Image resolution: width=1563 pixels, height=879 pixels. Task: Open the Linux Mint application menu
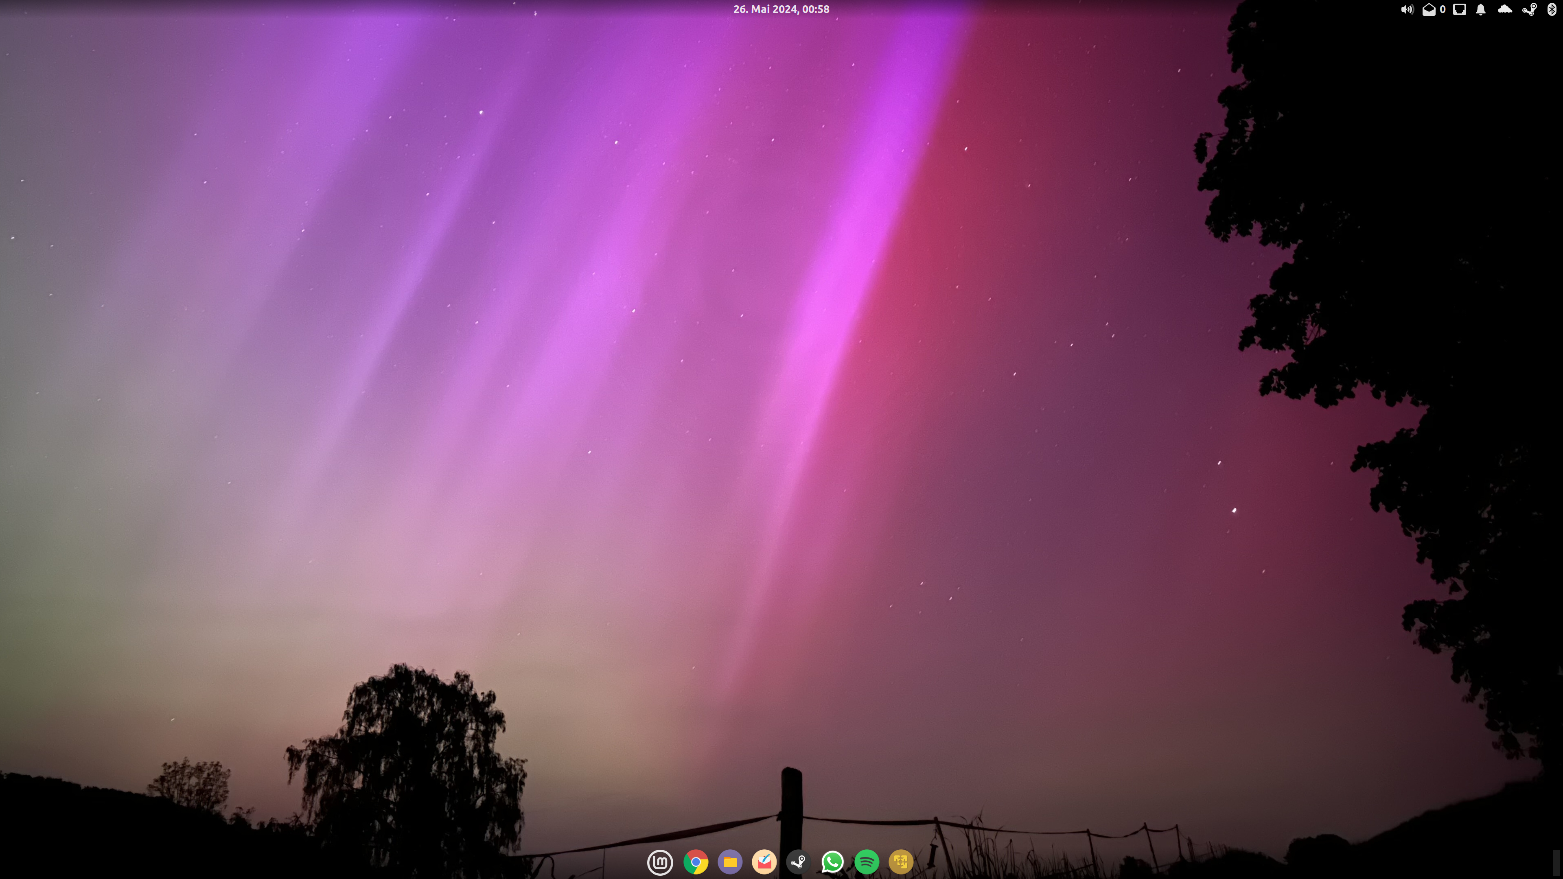click(x=660, y=862)
